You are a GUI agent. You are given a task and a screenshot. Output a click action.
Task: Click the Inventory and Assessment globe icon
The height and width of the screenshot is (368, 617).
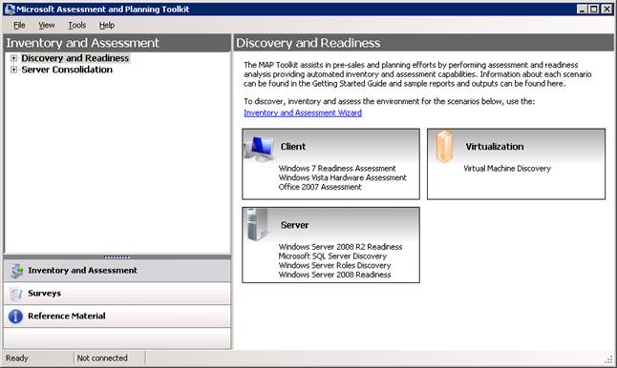(16, 271)
